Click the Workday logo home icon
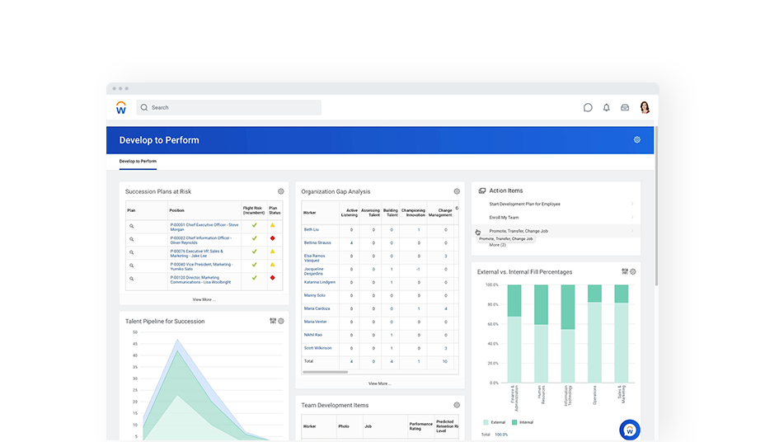 pos(121,107)
